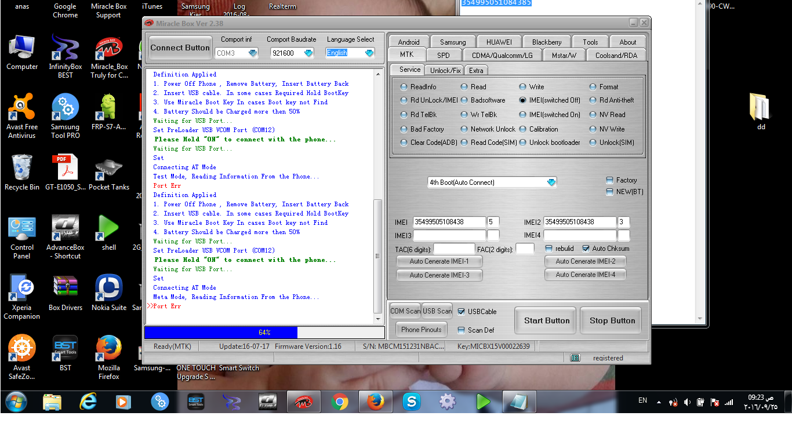Select Format radio option
Screen dimensions: 792x445
tap(604, 87)
